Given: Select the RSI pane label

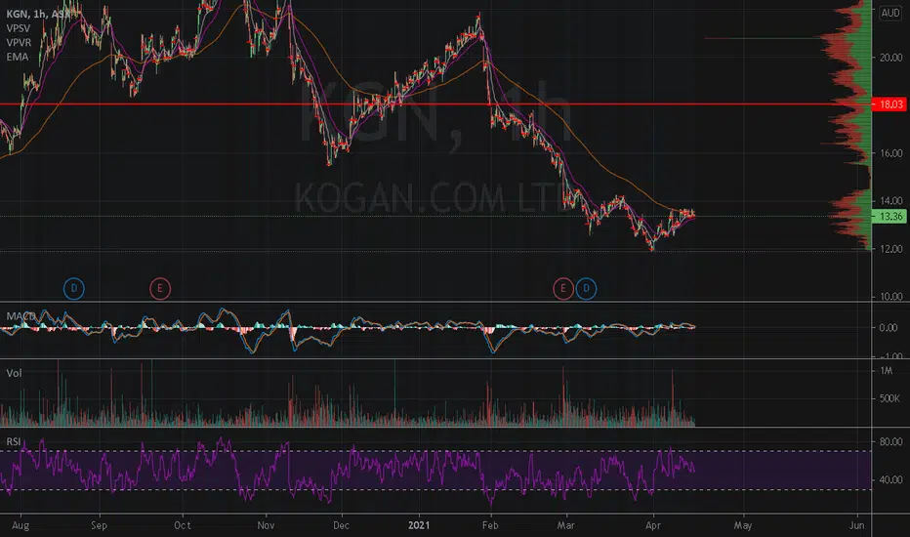Looking at the screenshot, I should click(14, 441).
